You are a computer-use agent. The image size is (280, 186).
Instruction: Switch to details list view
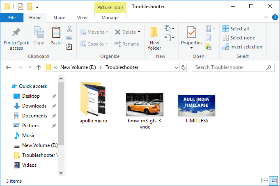(265, 181)
